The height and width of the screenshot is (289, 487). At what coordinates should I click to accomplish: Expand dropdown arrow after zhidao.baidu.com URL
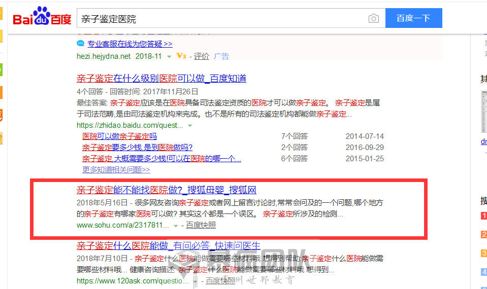click(x=190, y=126)
